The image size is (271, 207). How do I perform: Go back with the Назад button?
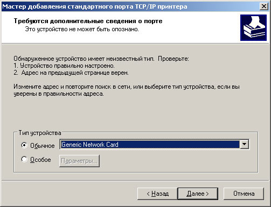pyautogui.click(x=157, y=194)
